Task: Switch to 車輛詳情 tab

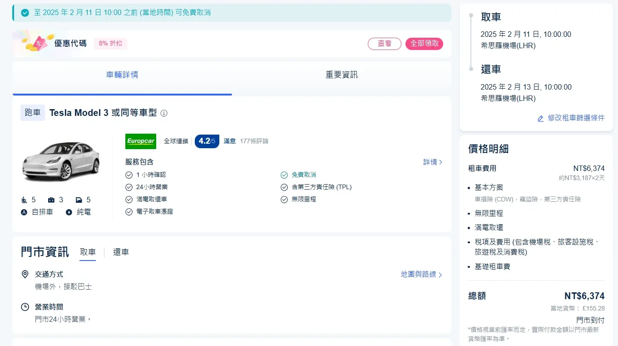Action: 122,75
